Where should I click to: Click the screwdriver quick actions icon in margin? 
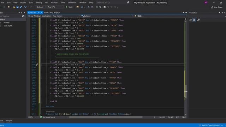pyautogui.click(x=37, y=65)
